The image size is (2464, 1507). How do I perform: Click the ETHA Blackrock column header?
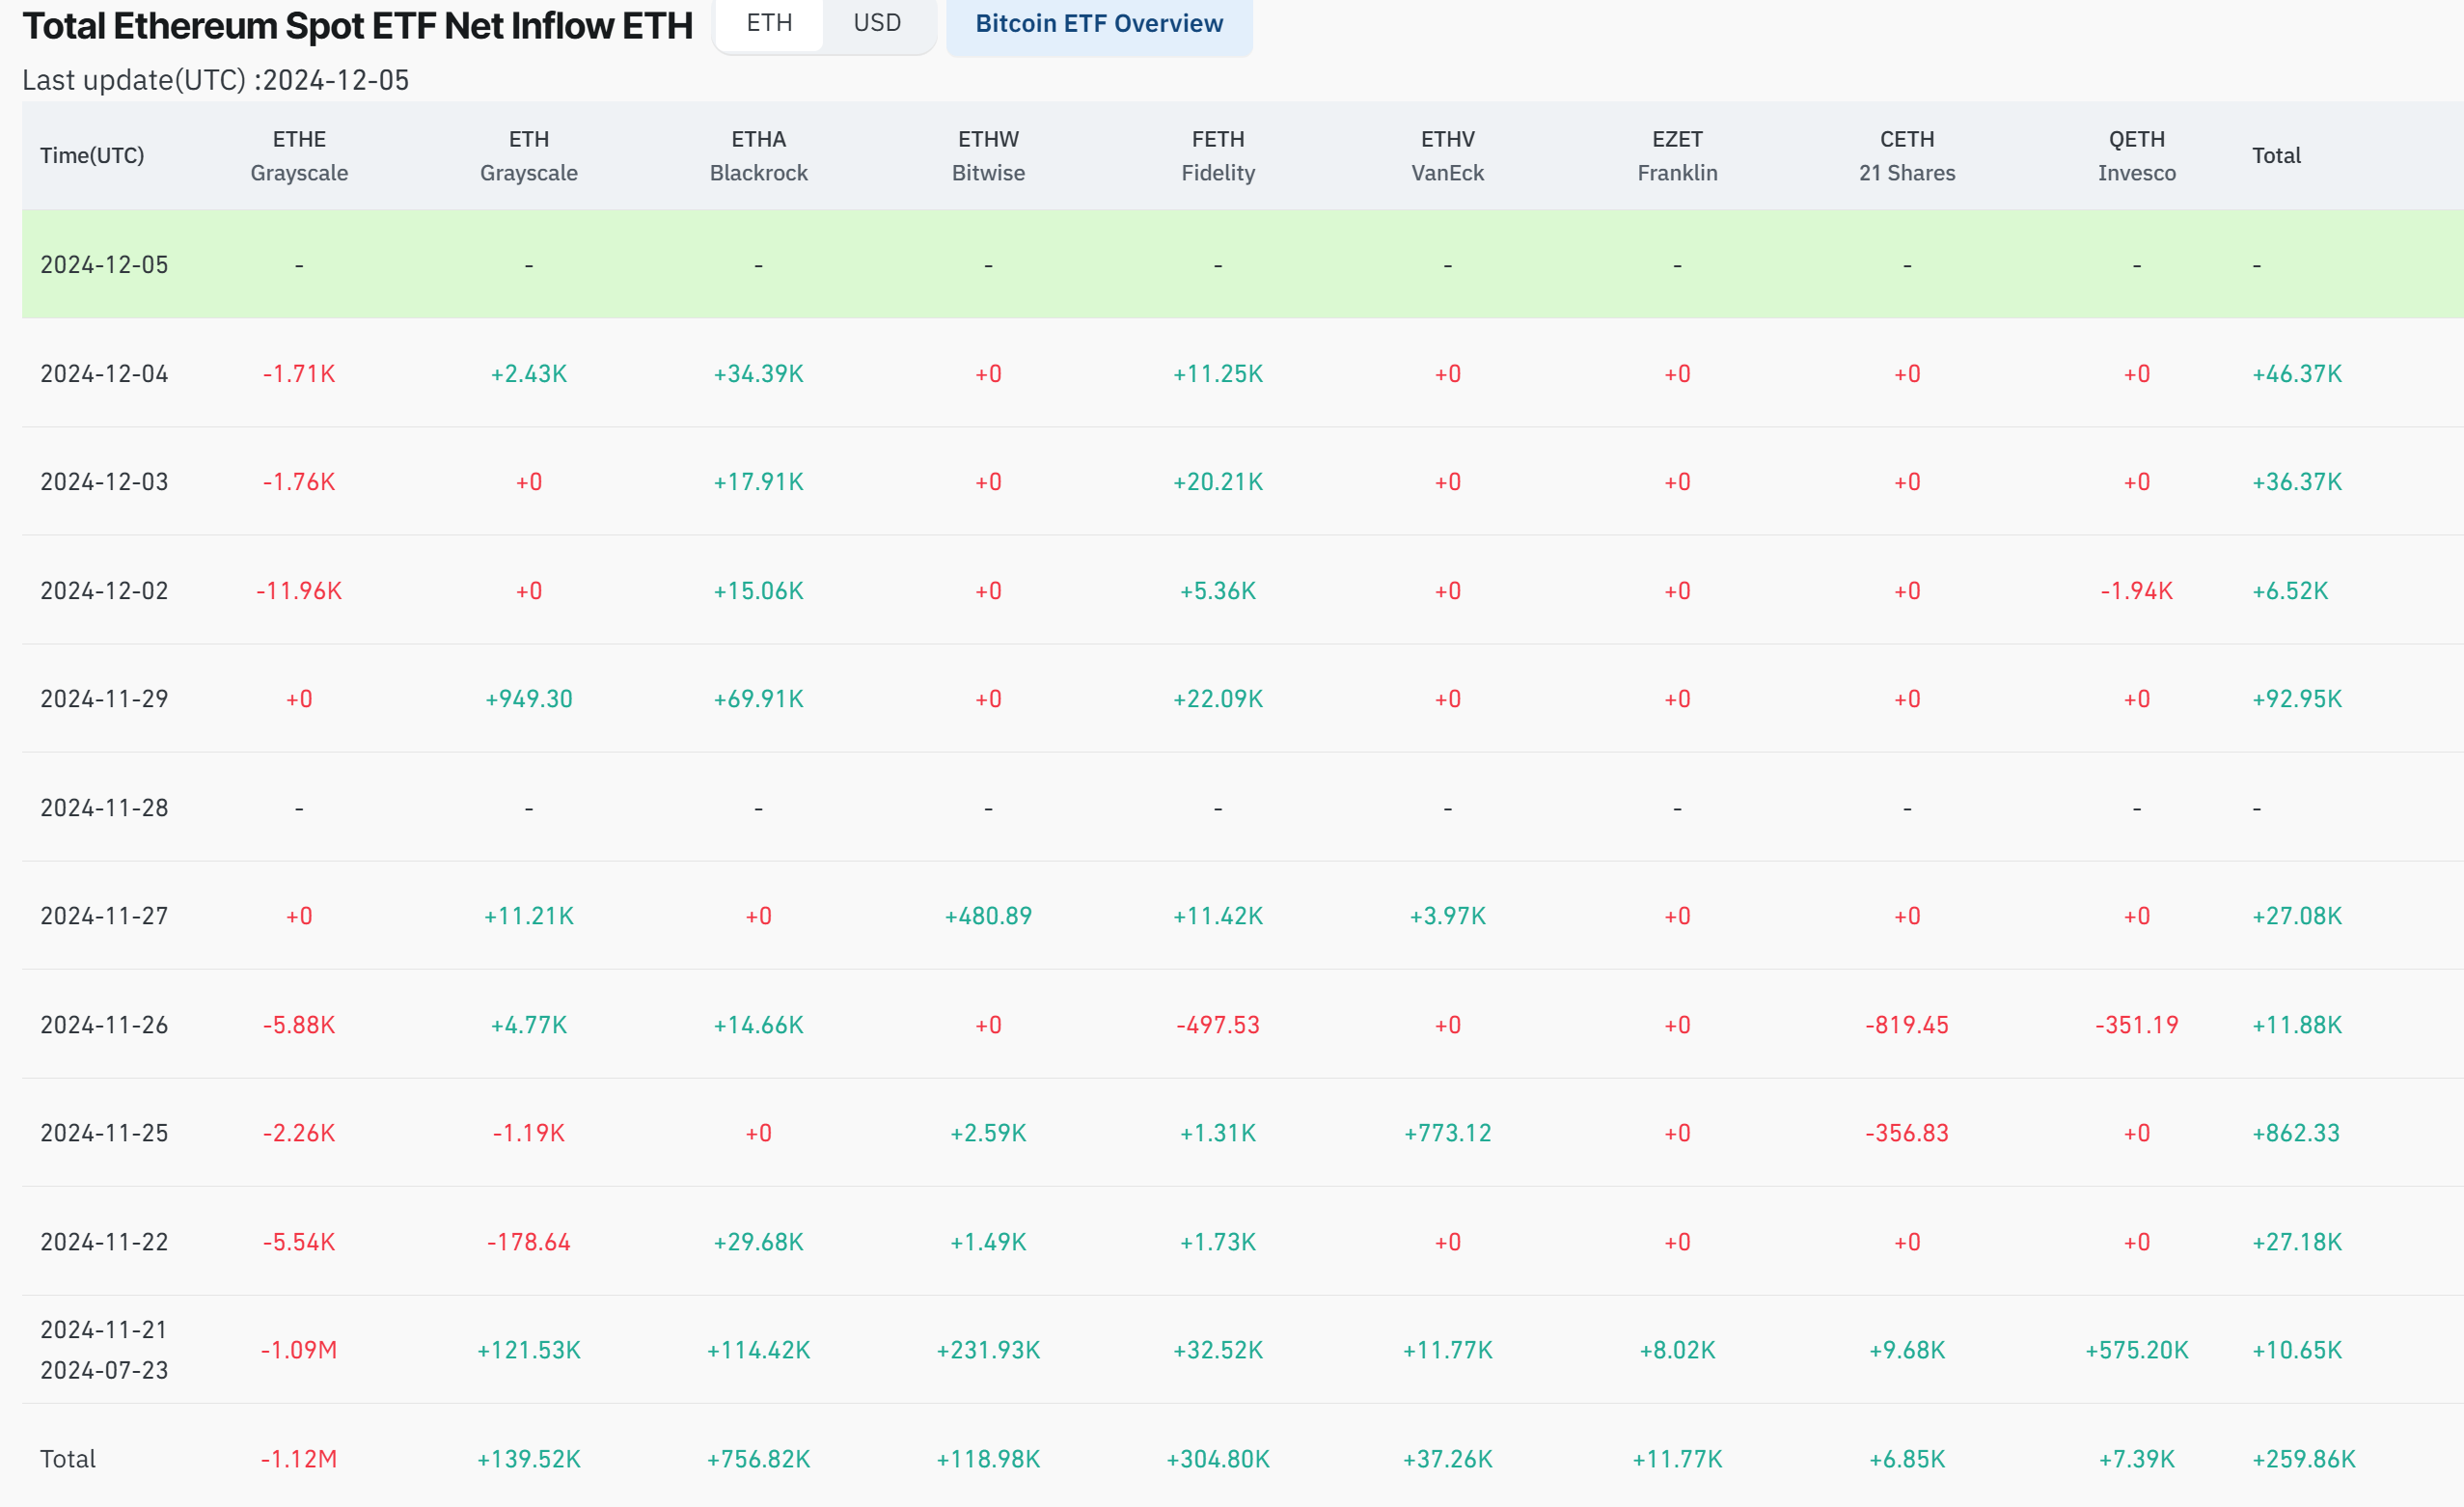(758, 155)
